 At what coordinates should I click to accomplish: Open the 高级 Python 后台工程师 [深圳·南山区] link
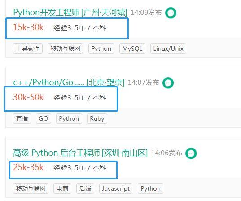click(x=80, y=153)
